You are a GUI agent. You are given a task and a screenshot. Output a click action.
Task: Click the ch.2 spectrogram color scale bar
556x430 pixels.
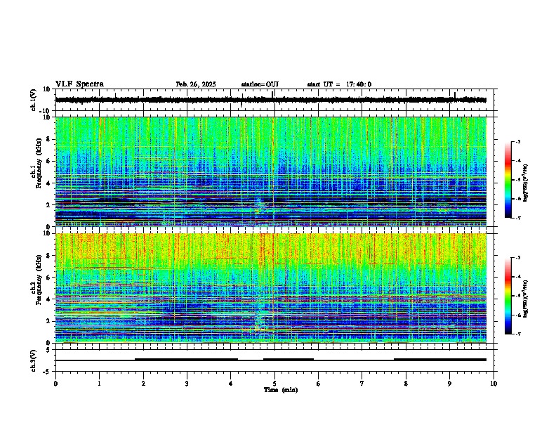(508, 296)
